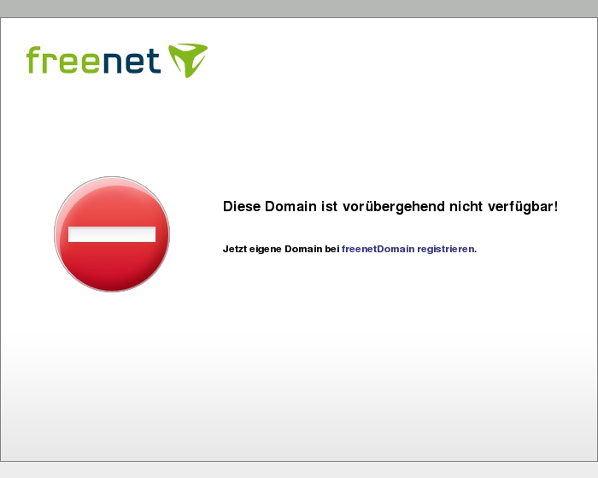Screen dimensions: 598x478
Task: Click the green freenet triangular logo symbol
Action: tap(188, 61)
